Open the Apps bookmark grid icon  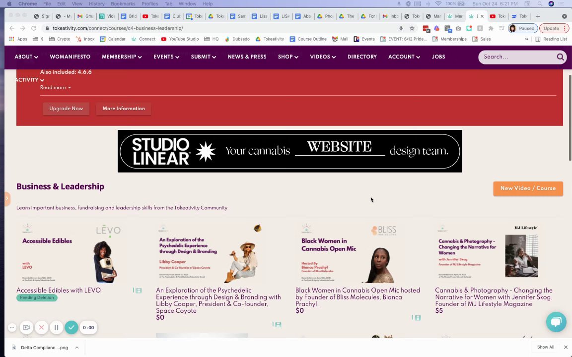[x=12, y=39]
